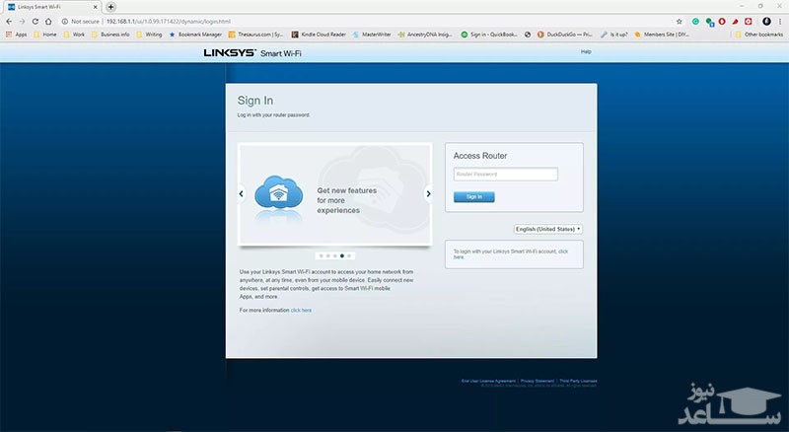The height and width of the screenshot is (432, 789).
Task: Open the English (United States) language dropdown
Action: 548,229
